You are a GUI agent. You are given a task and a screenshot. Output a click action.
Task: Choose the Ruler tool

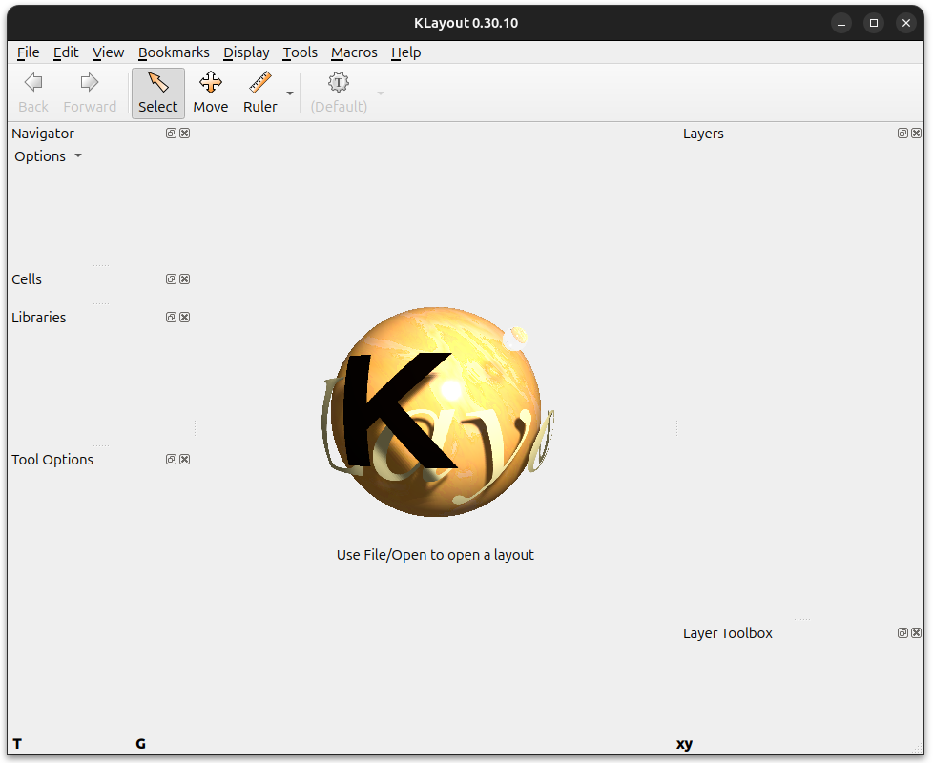point(260,93)
